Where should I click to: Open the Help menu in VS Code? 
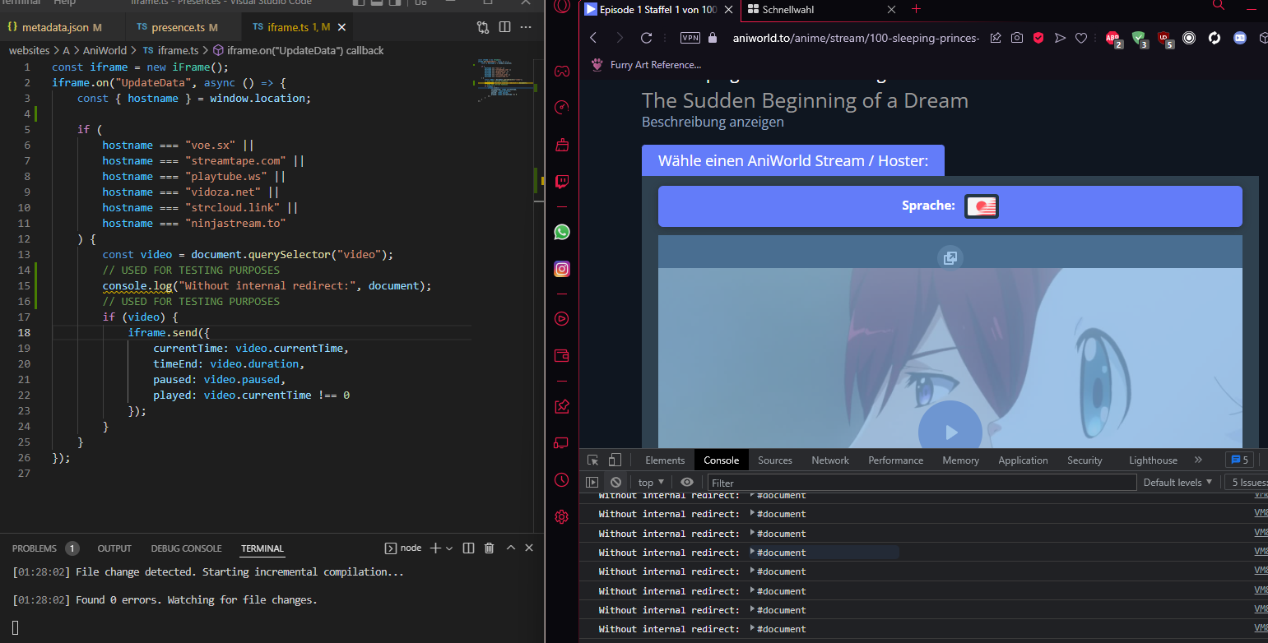(64, 3)
